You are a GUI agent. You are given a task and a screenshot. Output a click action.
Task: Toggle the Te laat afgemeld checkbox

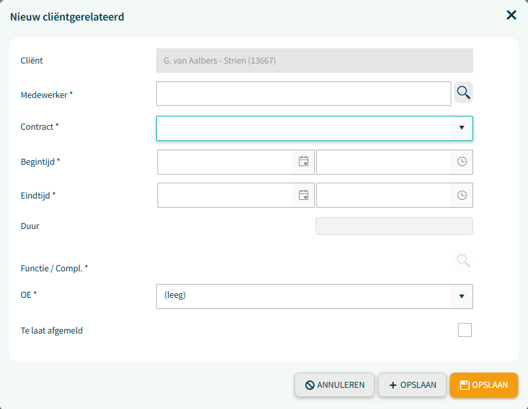464,330
